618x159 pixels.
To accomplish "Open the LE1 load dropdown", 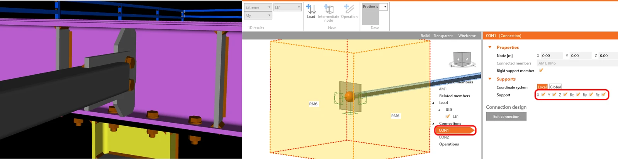I will [287, 7].
